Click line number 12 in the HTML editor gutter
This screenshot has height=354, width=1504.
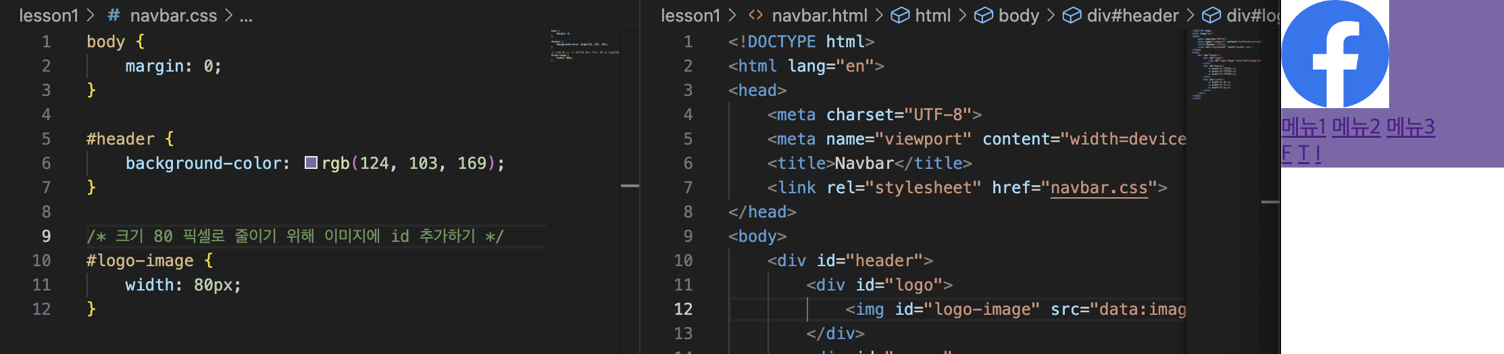pyautogui.click(x=683, y=309)
